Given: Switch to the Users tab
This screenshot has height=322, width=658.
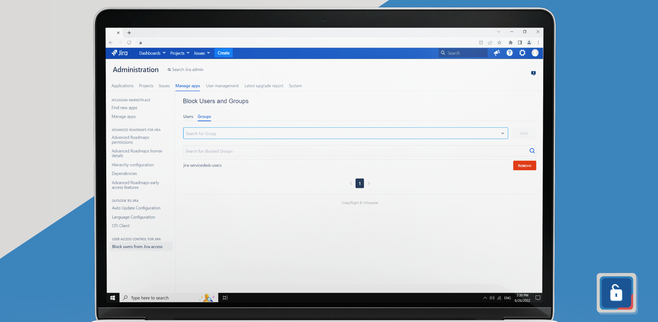Looking at the screenshot, I should (188, 116).
